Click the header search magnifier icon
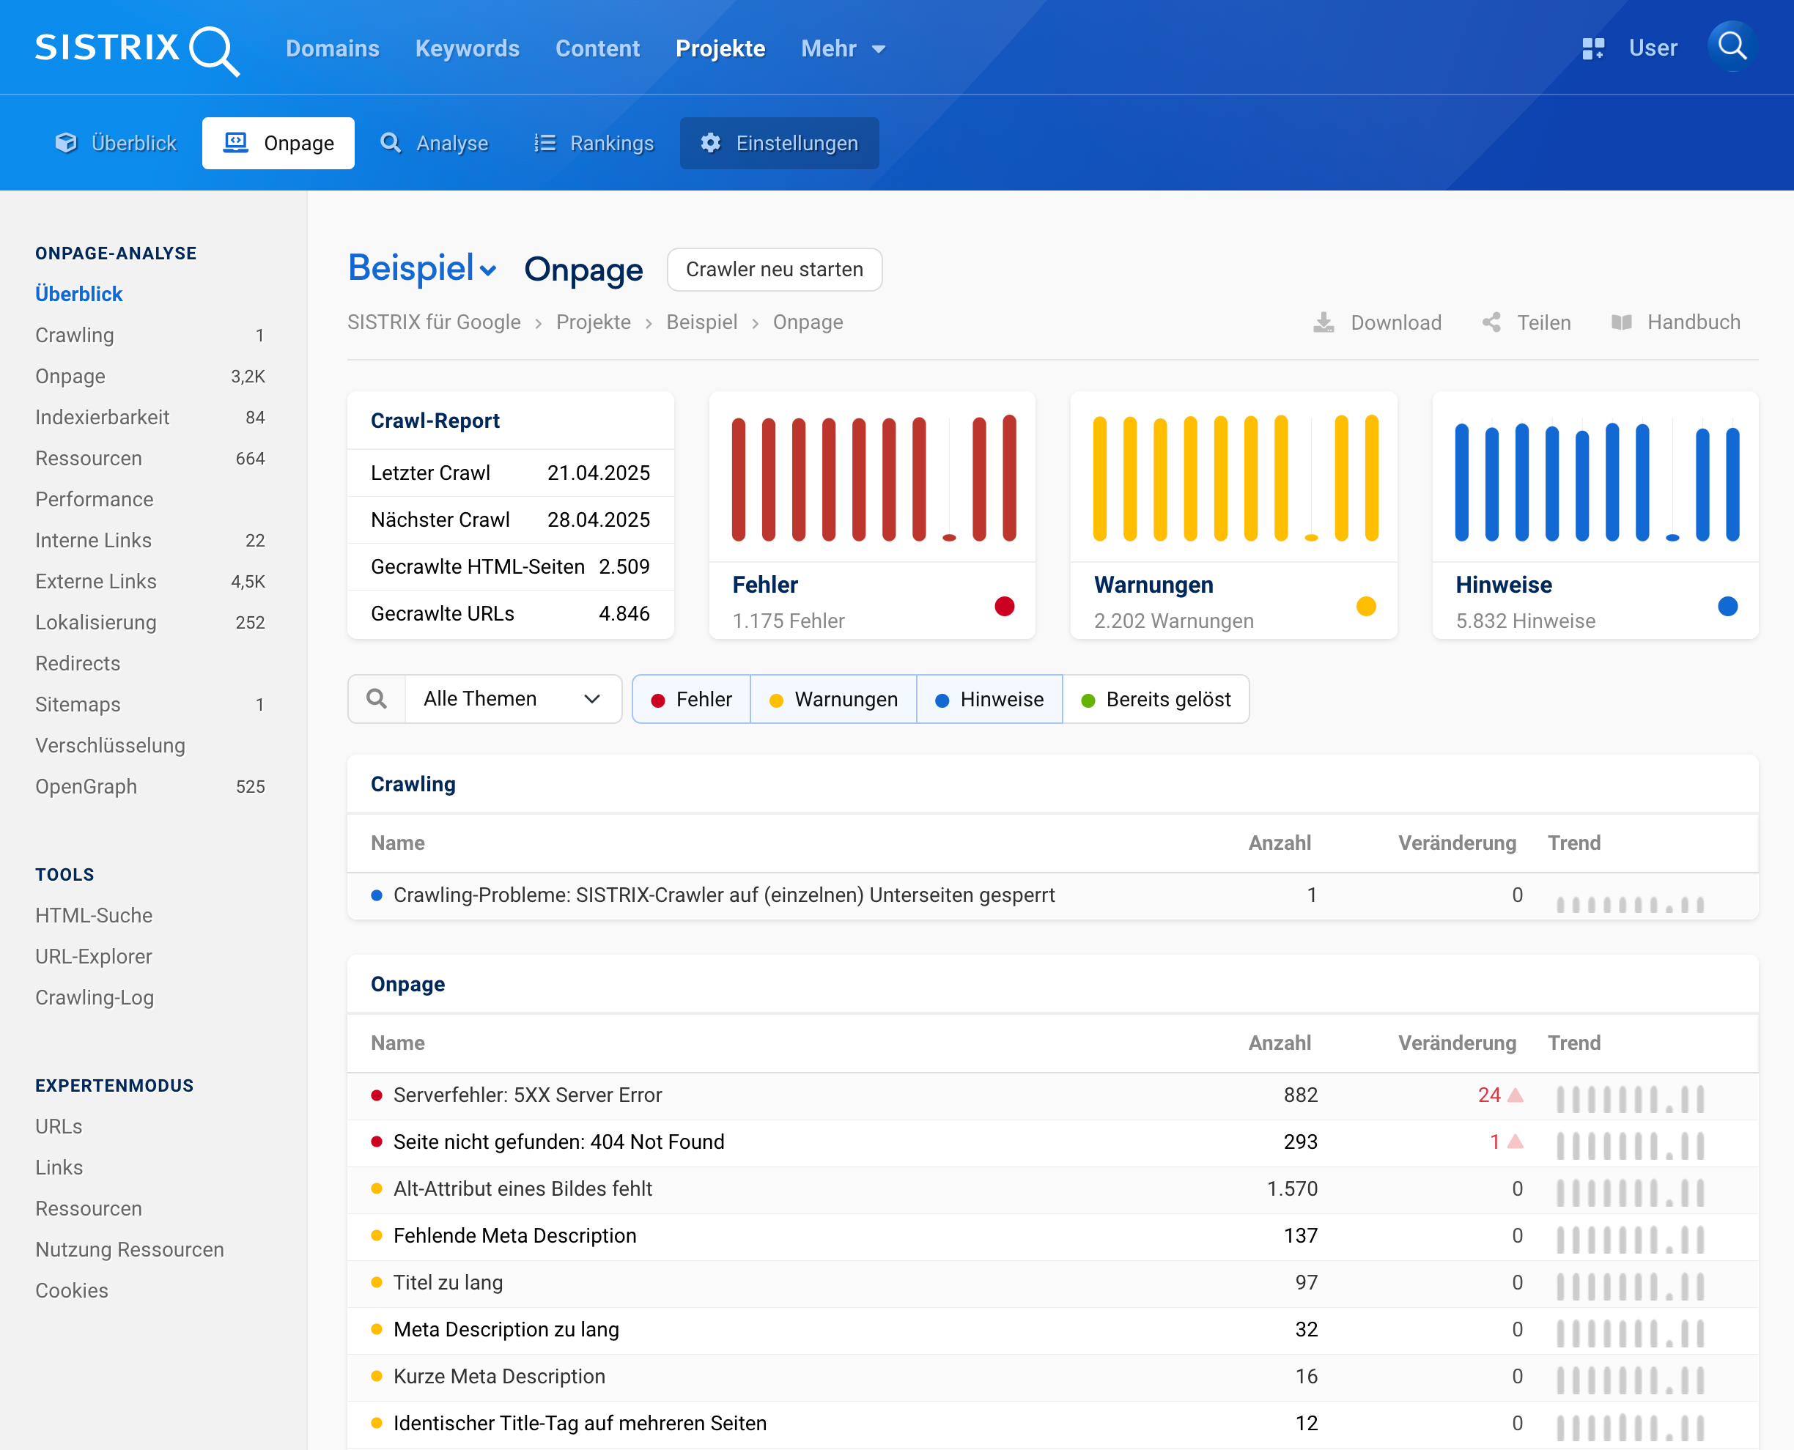This screenshot has height=1450, width=1794. (1732, 47)
